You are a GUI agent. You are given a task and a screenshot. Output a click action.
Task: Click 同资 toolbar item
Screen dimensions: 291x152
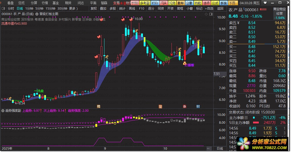point(161,9)
